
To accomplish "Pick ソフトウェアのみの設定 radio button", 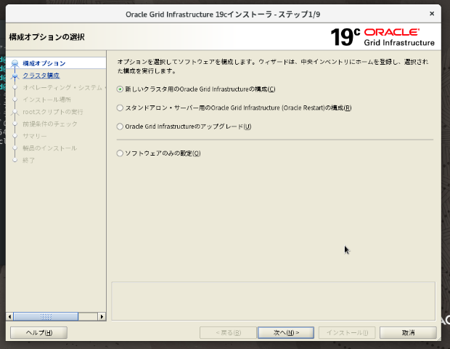I will (x=120, y=153).
